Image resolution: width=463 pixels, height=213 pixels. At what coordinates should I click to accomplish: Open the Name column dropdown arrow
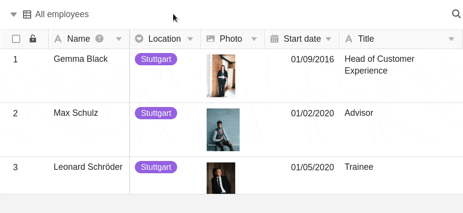coord(119,39)
